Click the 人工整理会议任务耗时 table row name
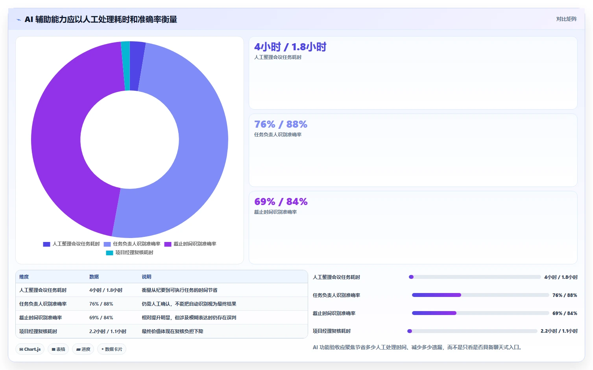The width and height of the screenshot is (593, 370). click(43, 290)
